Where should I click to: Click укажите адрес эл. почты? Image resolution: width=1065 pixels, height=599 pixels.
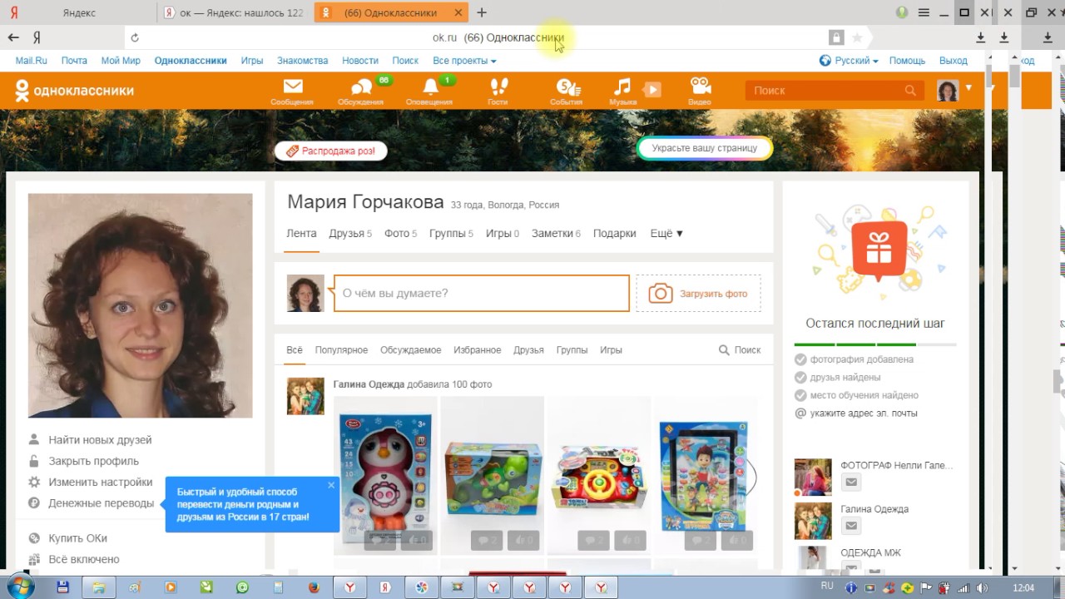pyautogui.click(x=864, y=413)
